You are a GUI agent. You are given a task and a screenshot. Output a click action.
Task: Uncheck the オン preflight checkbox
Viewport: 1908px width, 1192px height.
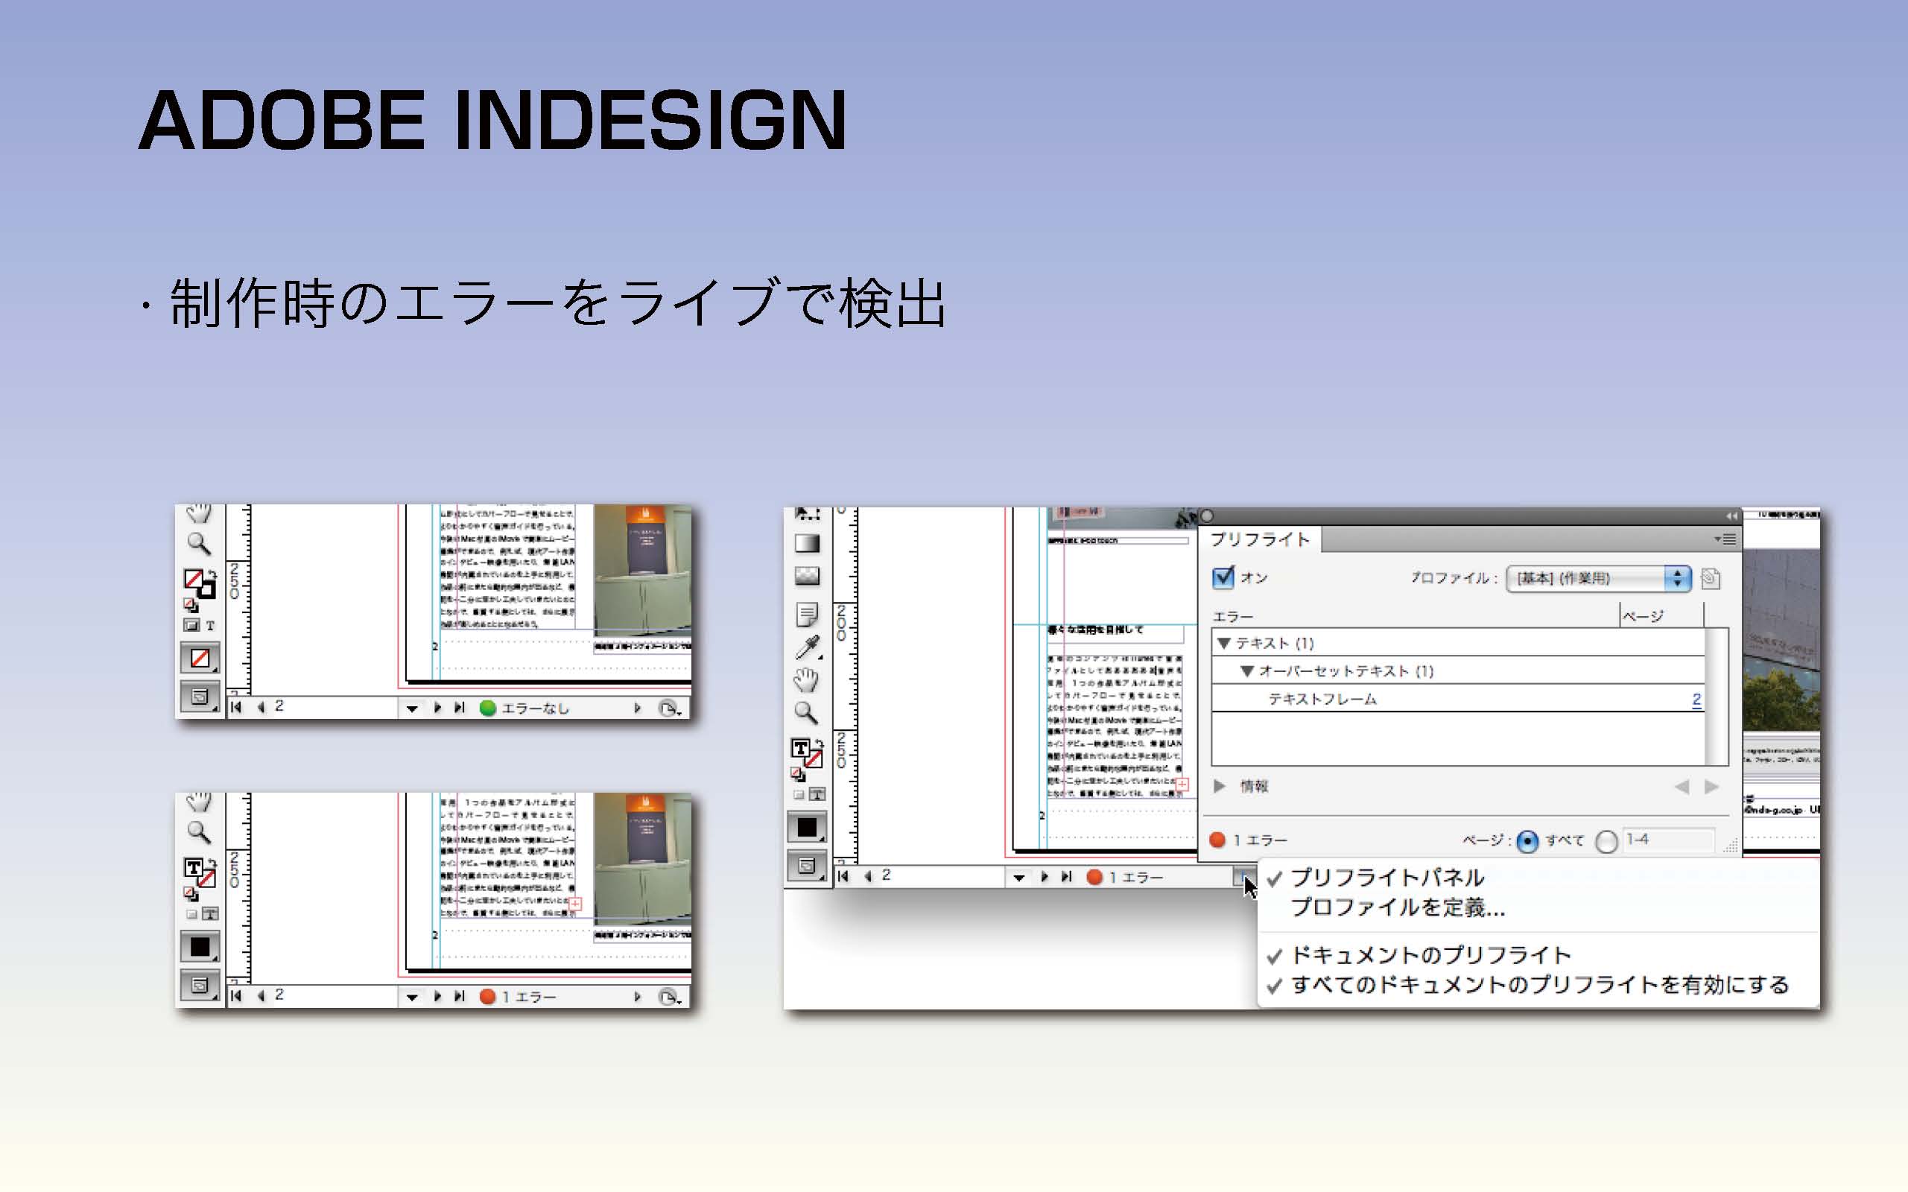click(x=1223, y=577)
